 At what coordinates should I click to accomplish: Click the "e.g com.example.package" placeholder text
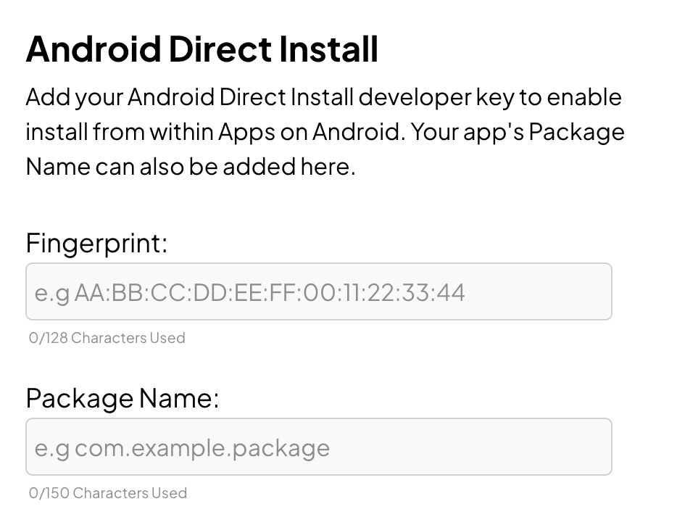tap(182, 448)
